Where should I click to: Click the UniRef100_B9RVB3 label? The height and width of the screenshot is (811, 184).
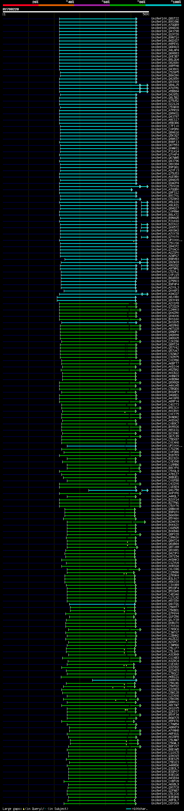165,259
